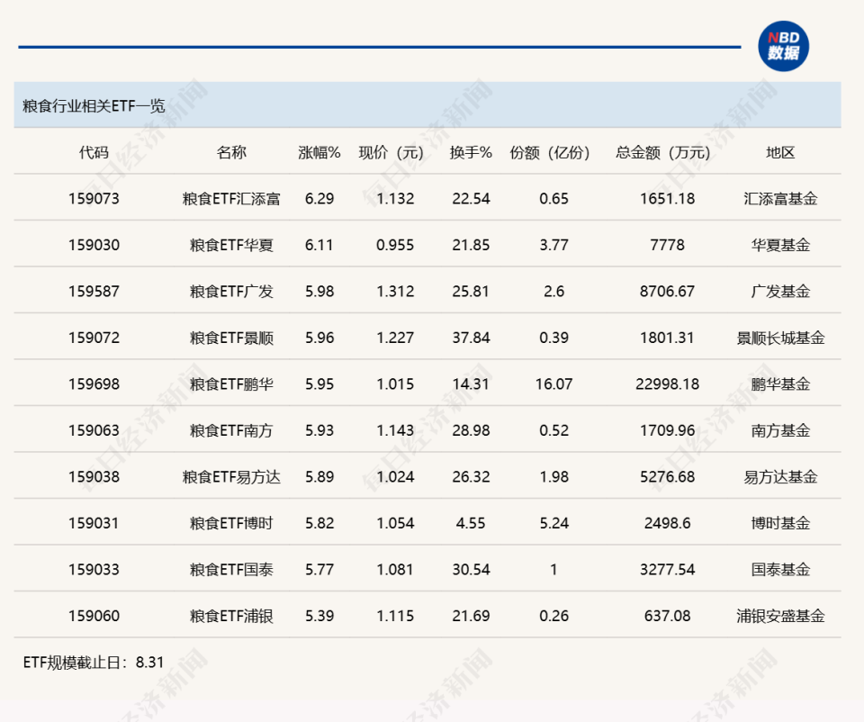This screenshot has width=864, height=722.
Task: Select 浦银安盛基金 cell
Action: tap(781, 615)
